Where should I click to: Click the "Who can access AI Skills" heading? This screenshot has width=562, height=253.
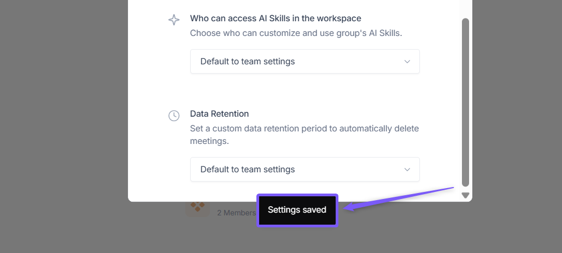(276, 18)
